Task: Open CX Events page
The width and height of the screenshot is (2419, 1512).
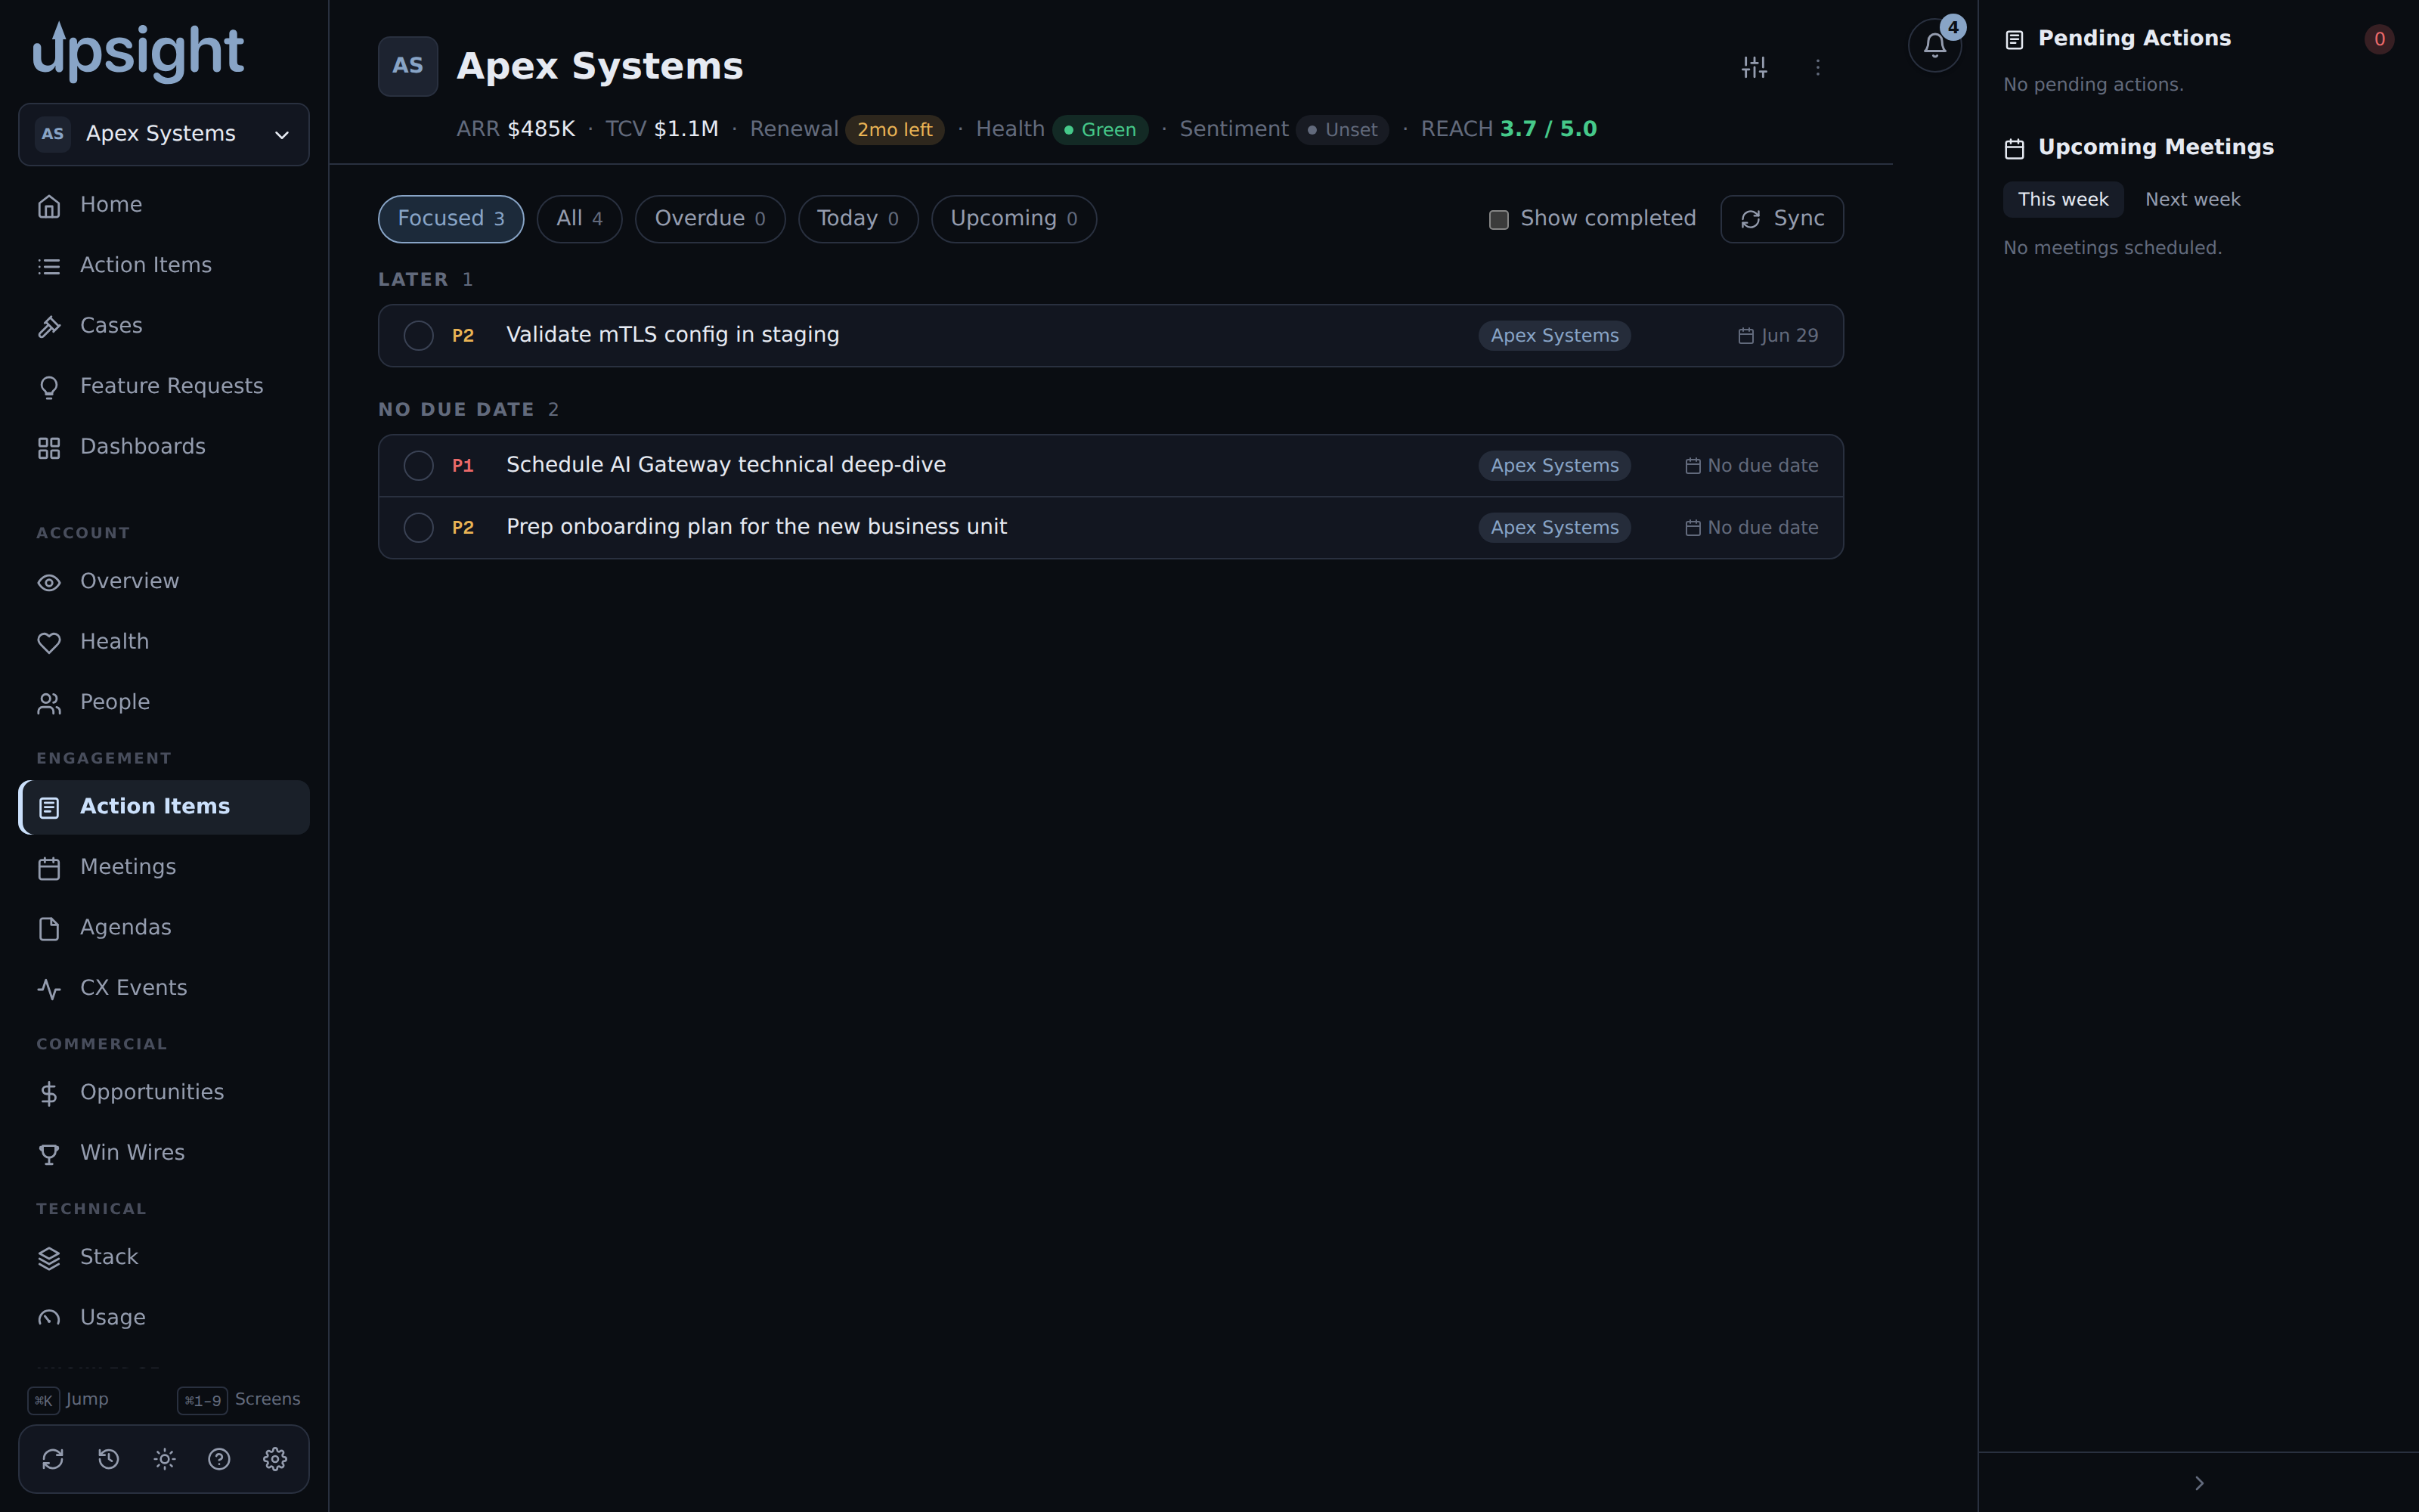Action: point(164,989)
